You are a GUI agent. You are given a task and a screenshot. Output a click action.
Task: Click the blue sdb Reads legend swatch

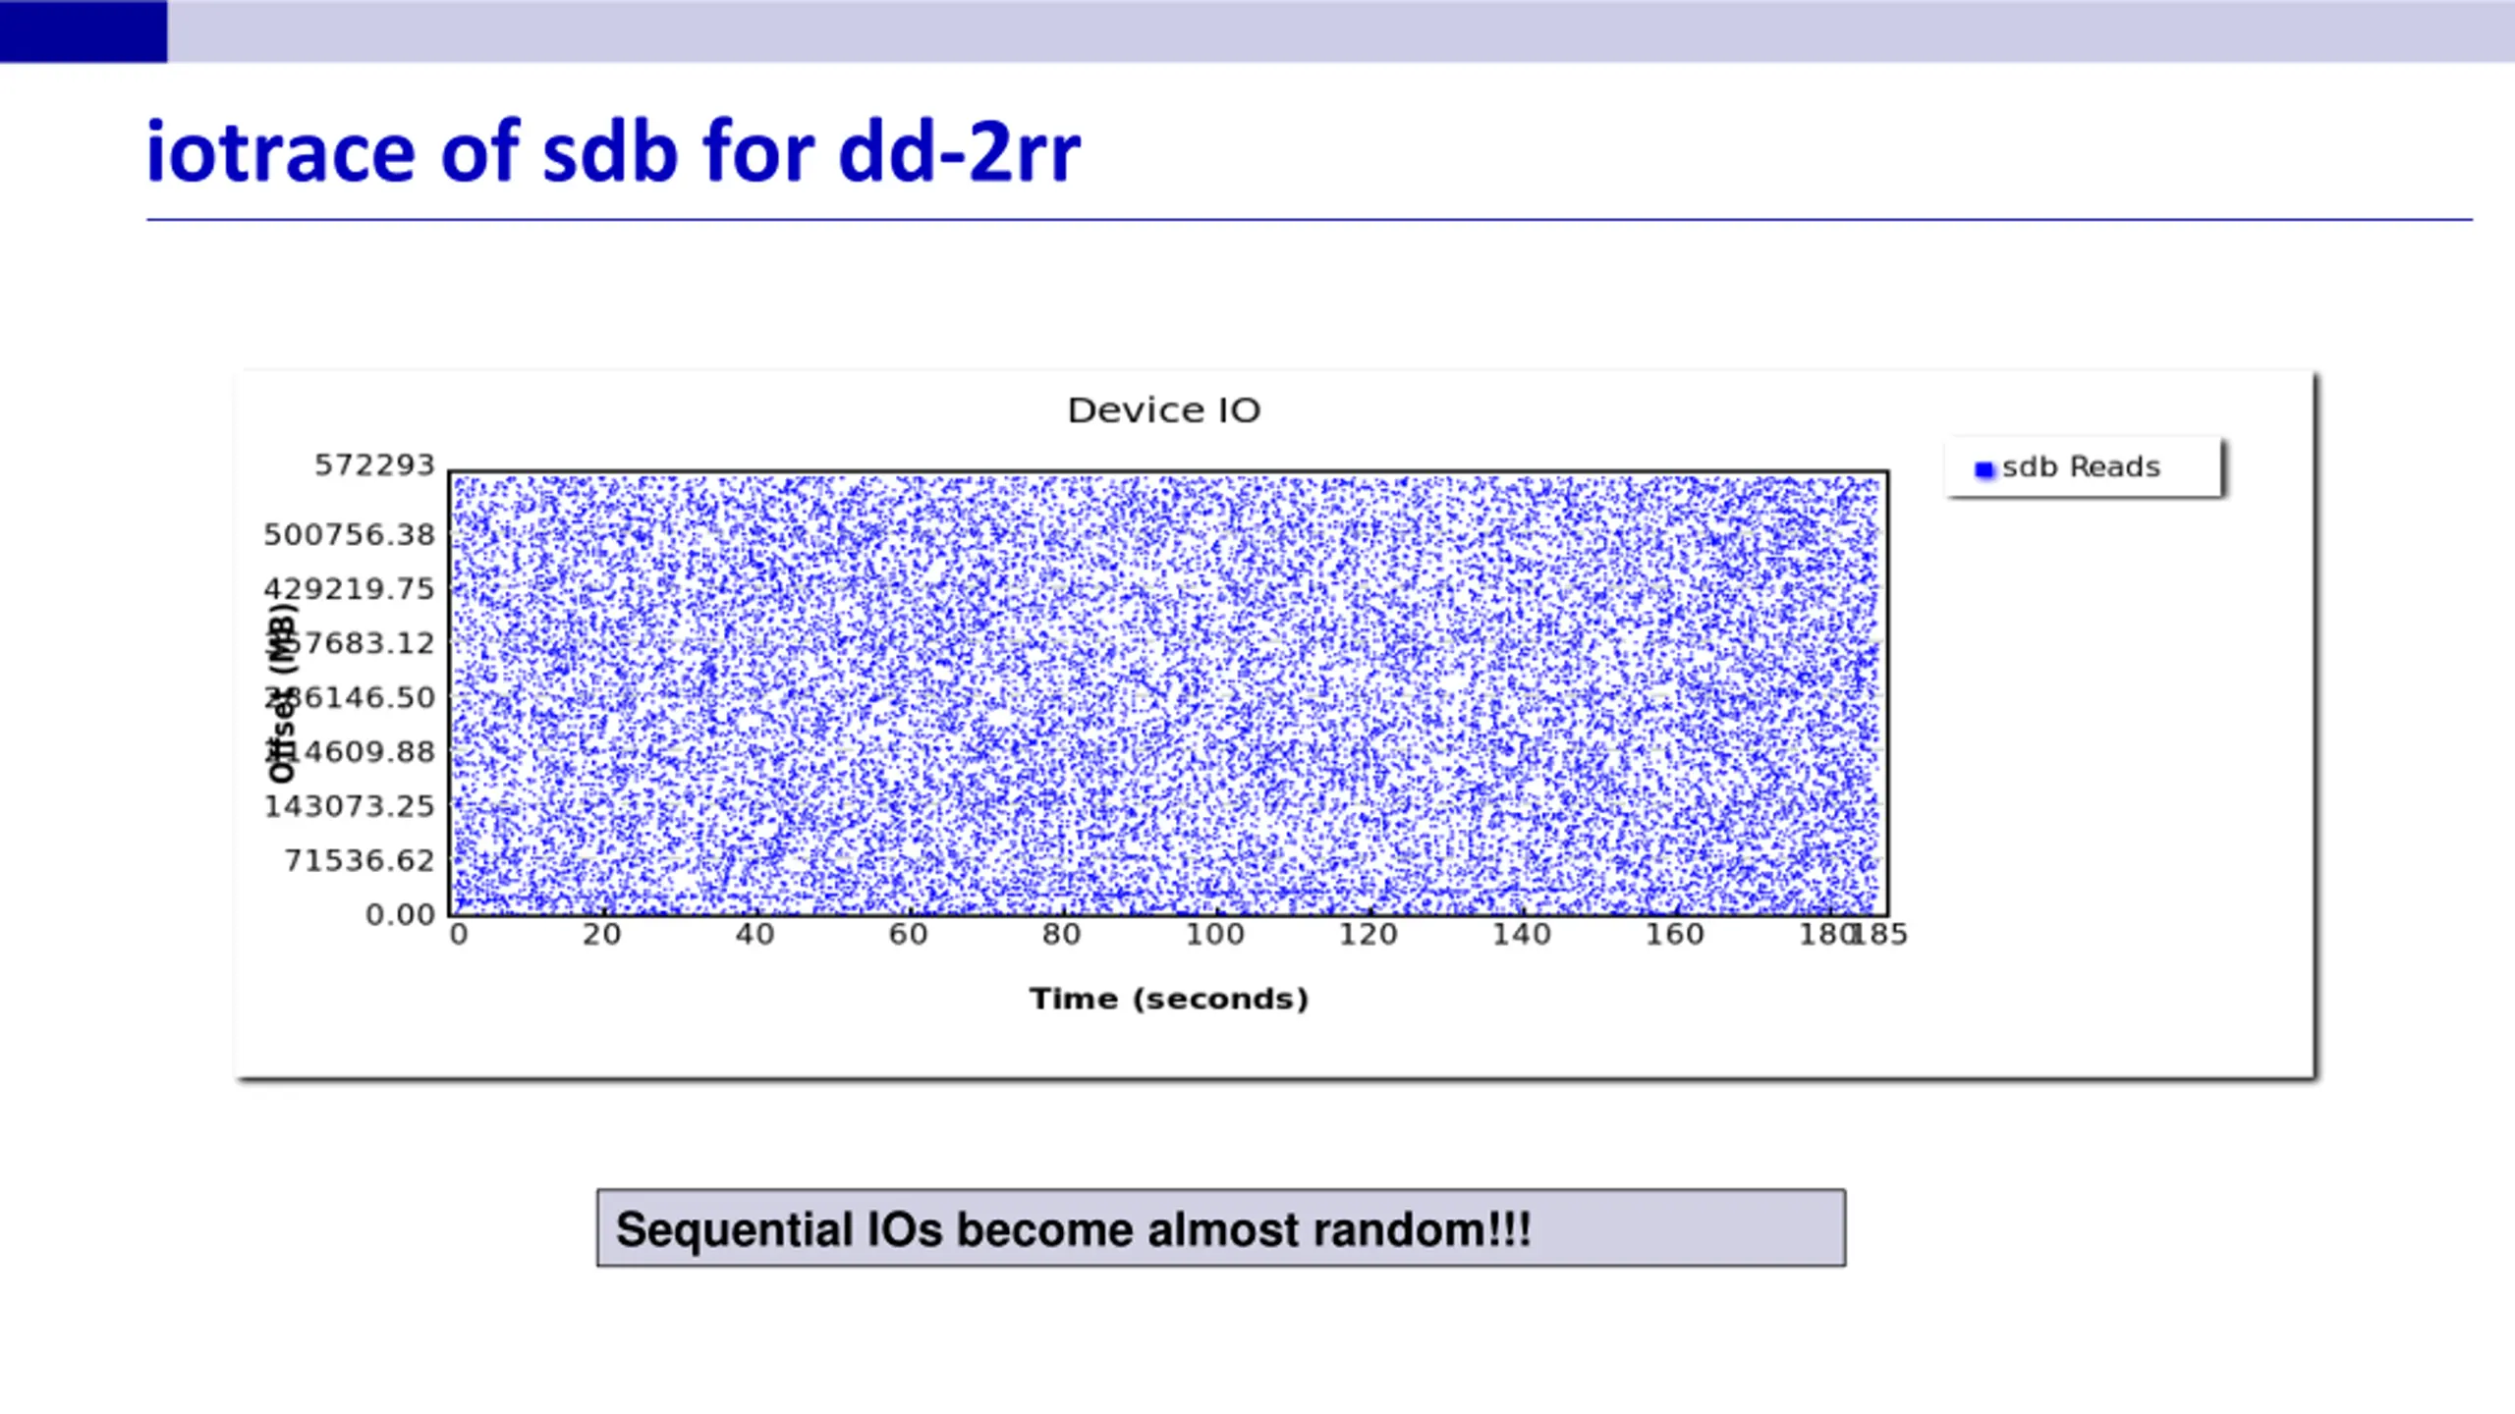pos(1984,469)
